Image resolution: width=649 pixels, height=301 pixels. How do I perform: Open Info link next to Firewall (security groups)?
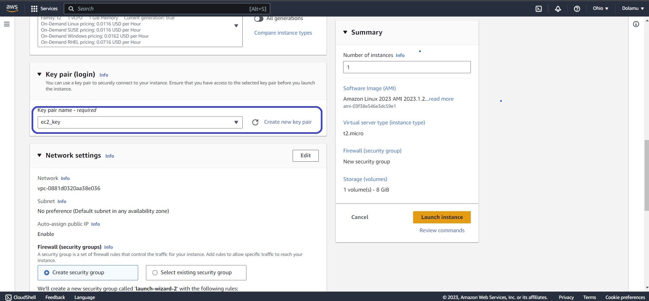pyautogui.click(x=109, y=247)
